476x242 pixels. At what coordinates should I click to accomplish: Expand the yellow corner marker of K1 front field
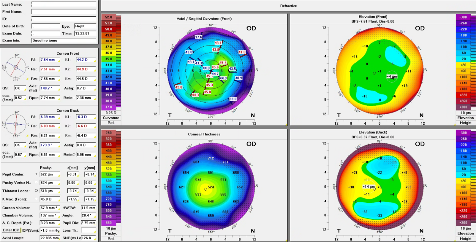tap(95, 62)
